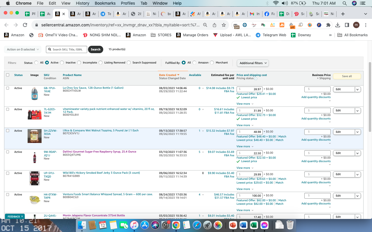Open the Telegram browser tab
This screenshot has width=372, height=232.
[105, 14]
